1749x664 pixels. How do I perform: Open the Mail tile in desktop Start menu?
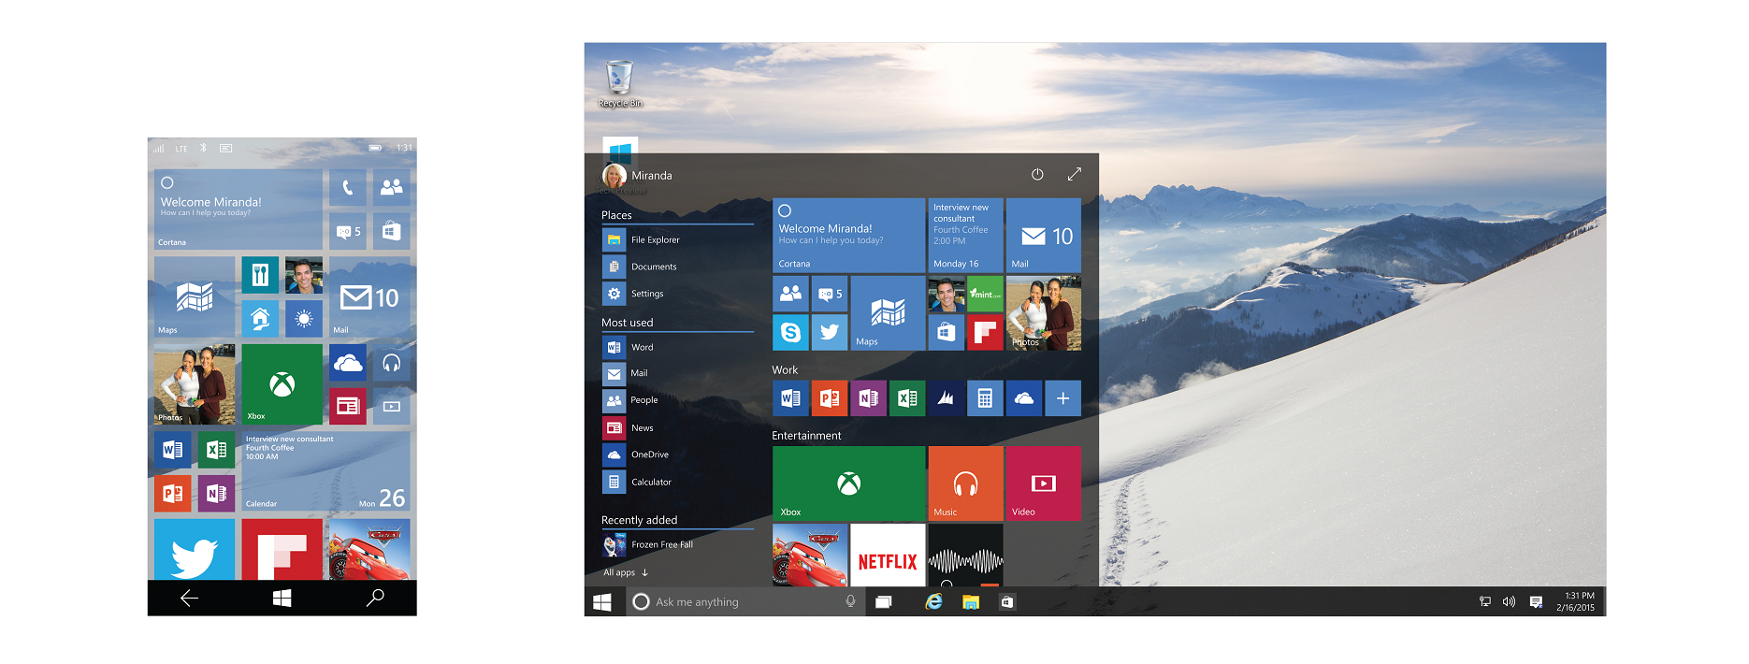tap(1044, 236)
